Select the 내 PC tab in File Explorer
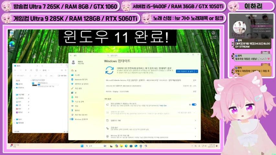The height and width of the screenshot is (155, 276). [26, 66]
